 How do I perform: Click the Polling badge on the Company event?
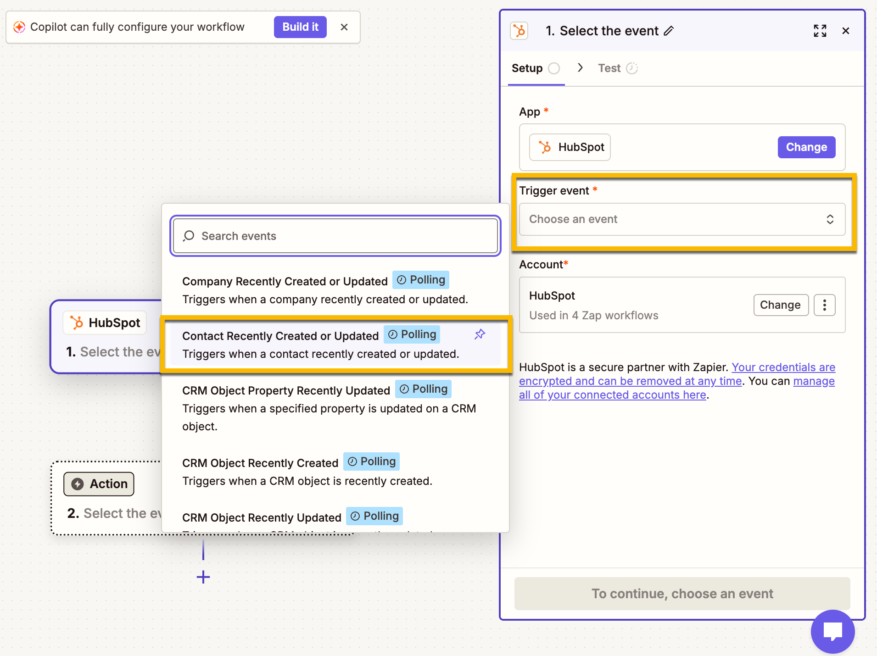[421, 280]
